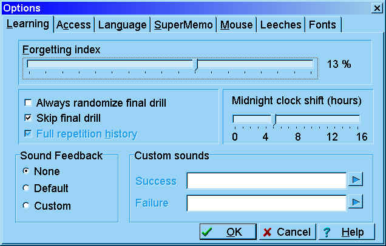Confirm settings with OK button
386x246 pixels.
(x=227, y=232)
